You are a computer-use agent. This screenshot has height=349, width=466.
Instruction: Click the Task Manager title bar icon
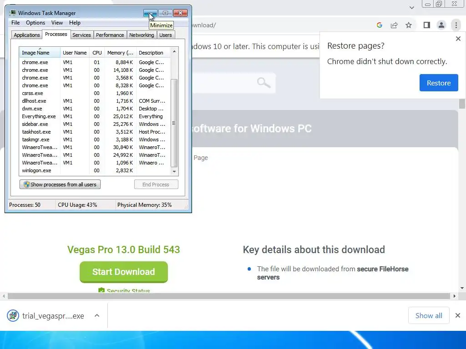[x=12, y=13]
